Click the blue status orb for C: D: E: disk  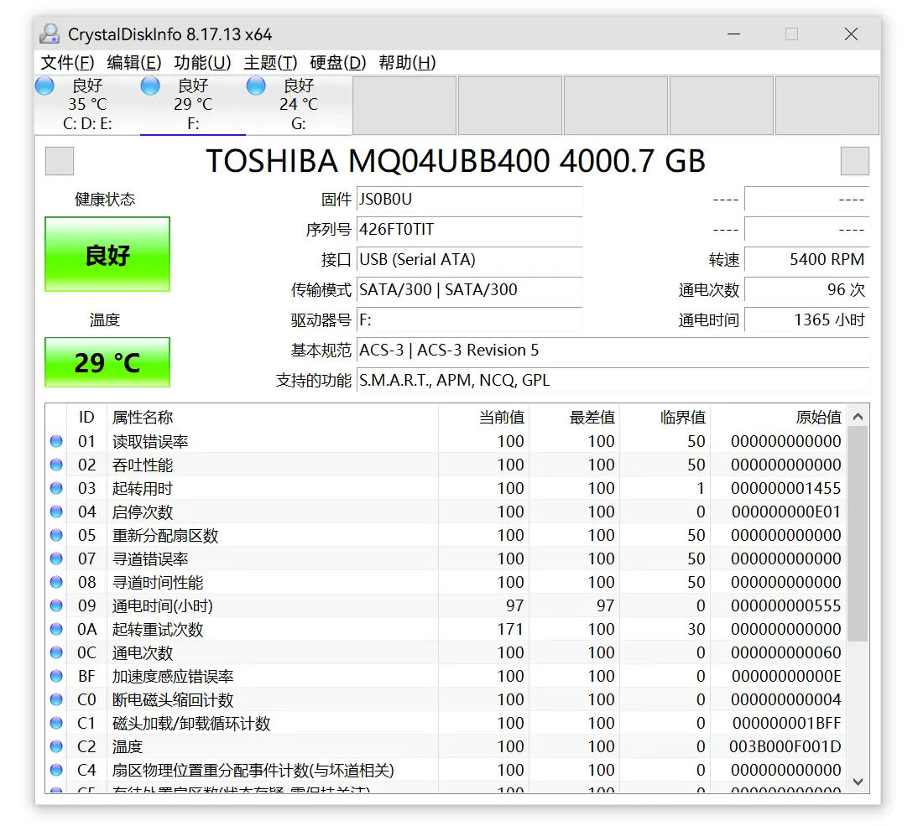(x=44, y=86)
